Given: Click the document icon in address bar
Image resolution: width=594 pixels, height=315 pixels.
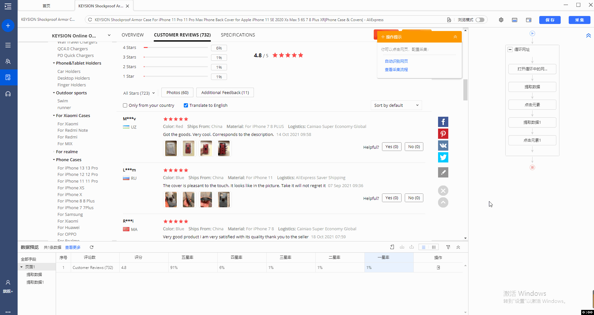Looking at the screenshot, I should (449, 20).
